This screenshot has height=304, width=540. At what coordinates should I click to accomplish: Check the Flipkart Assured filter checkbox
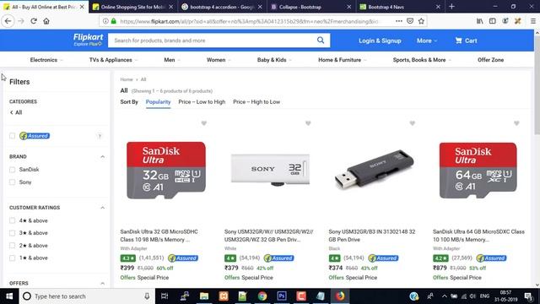13,136
